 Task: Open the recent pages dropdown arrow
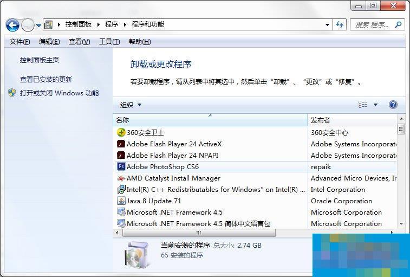coord(38,25)
